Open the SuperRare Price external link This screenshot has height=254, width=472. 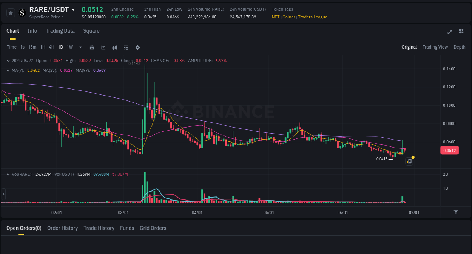(45, 17)
